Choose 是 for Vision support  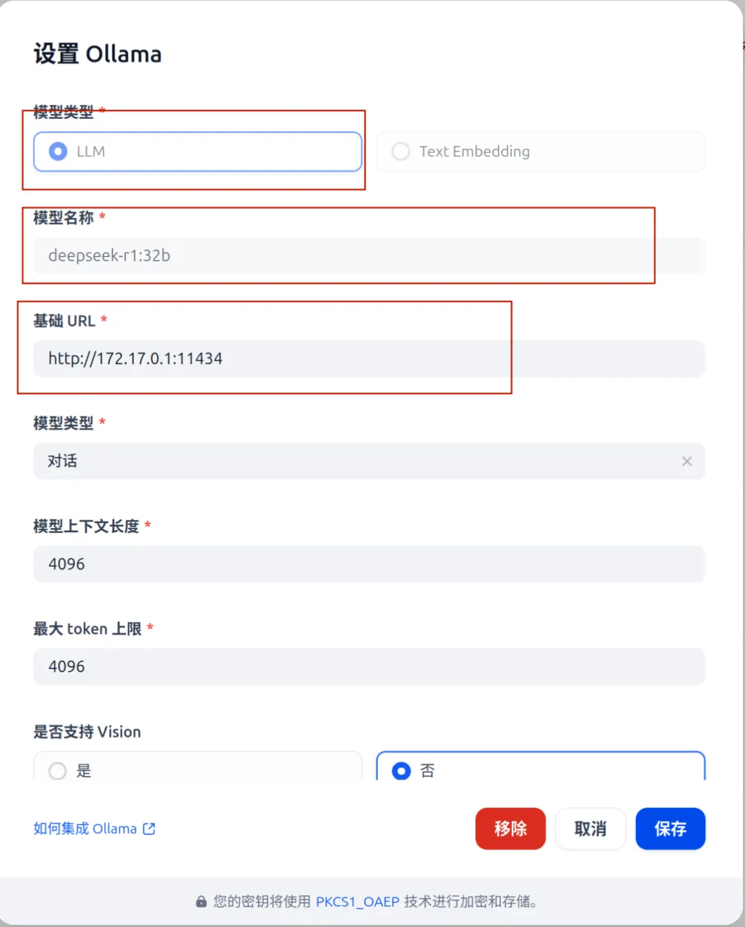pos(197,767)
